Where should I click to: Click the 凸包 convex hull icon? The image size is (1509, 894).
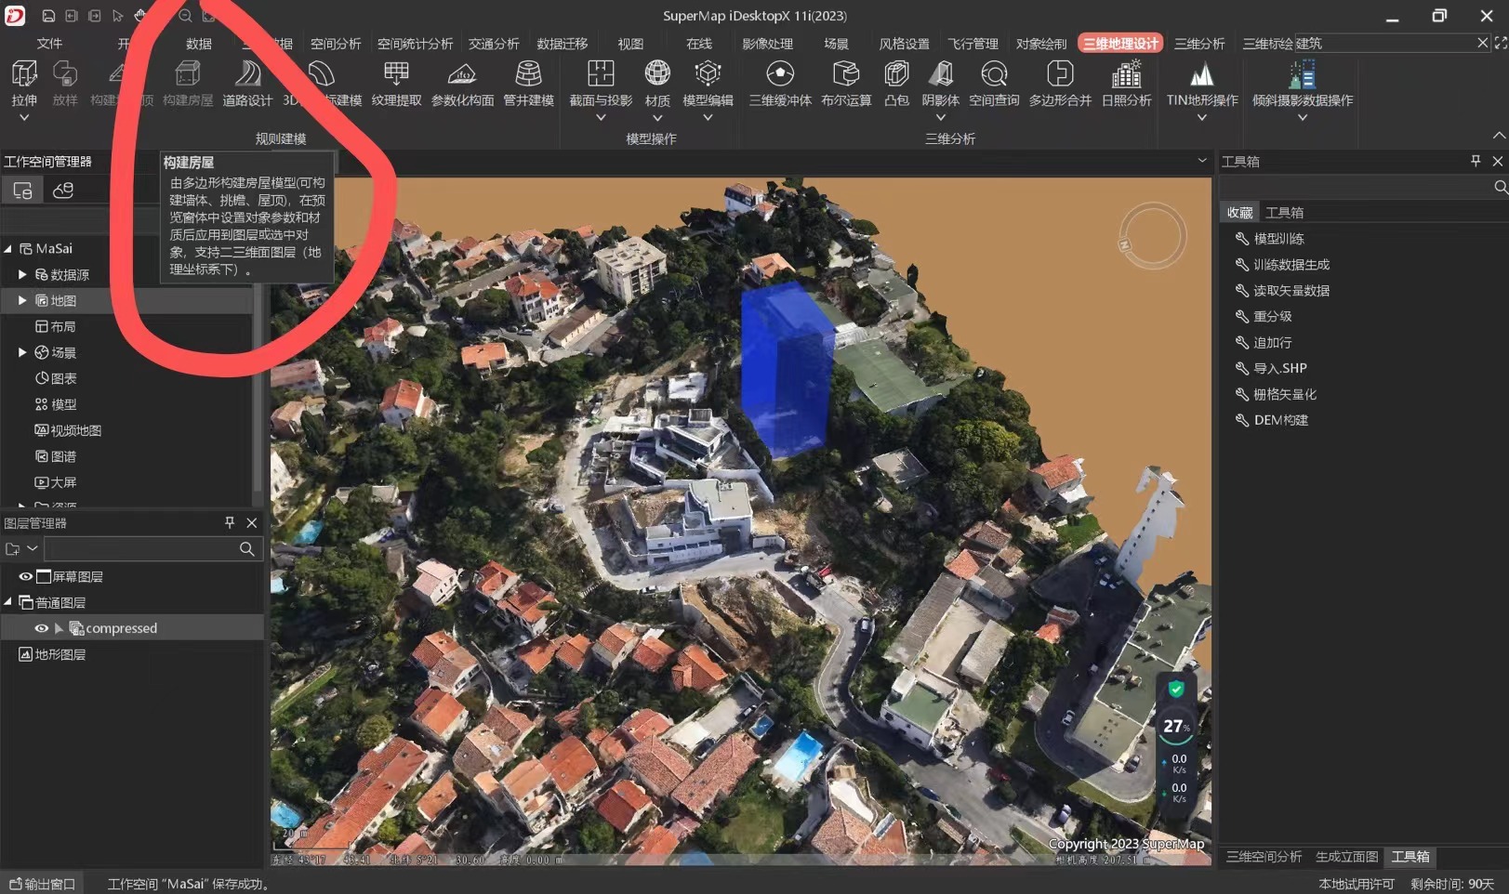tap(896, 73)
